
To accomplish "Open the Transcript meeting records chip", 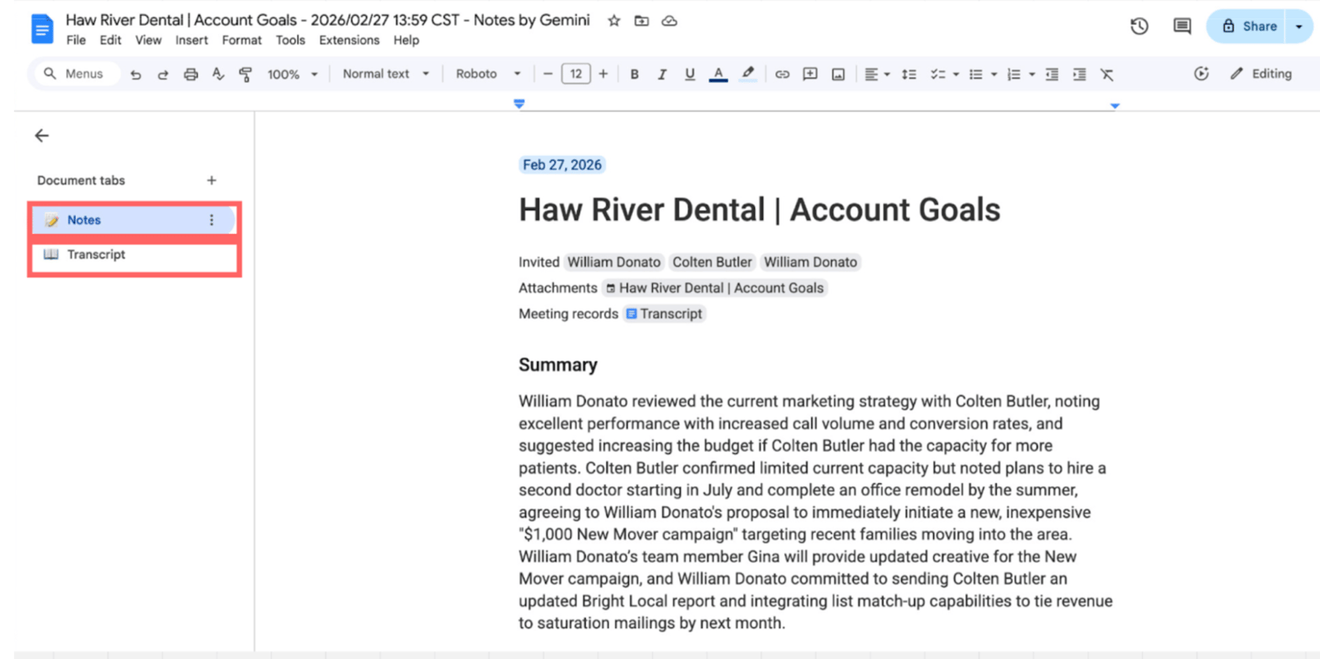I will [664, 314].
